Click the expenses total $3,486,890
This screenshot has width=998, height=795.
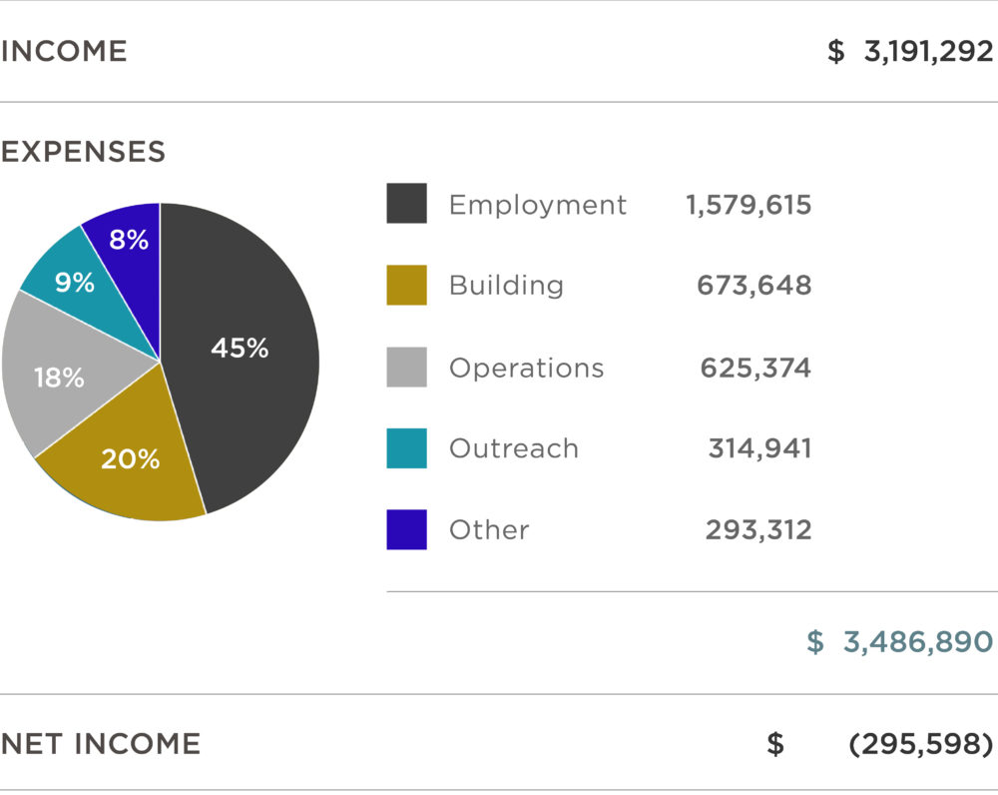point(900,642)
